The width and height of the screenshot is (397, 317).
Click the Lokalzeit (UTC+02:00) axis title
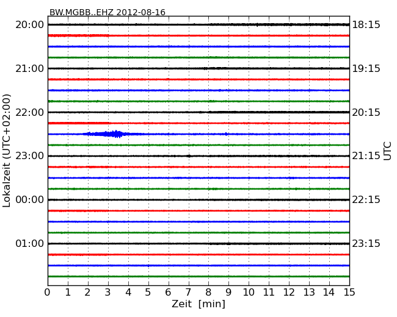coord(7,151)
